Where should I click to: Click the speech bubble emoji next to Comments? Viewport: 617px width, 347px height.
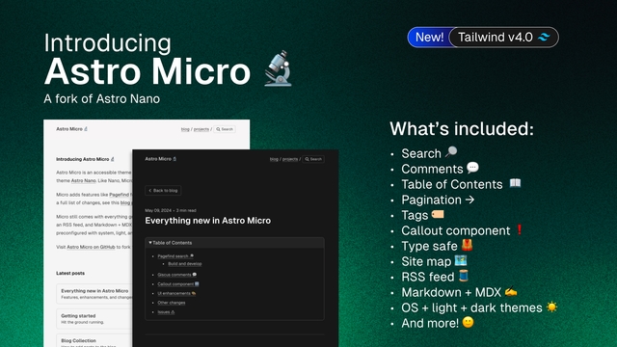click(x=472, y=168)
